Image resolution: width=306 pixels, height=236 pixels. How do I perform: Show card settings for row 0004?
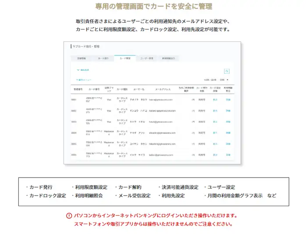click(x=215, y=133)
